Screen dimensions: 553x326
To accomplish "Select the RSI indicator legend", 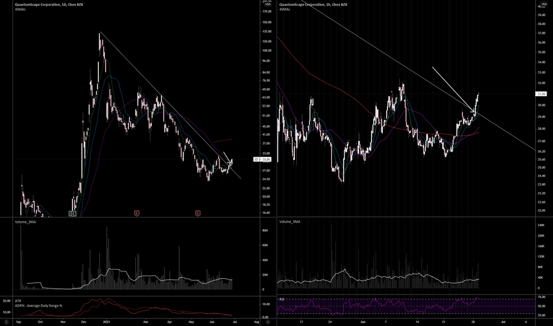I will pos(282,299).
